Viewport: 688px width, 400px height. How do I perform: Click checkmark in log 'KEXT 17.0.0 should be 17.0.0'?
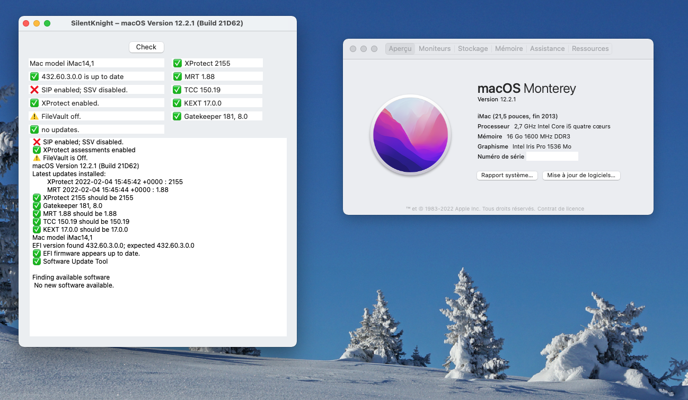37,230
